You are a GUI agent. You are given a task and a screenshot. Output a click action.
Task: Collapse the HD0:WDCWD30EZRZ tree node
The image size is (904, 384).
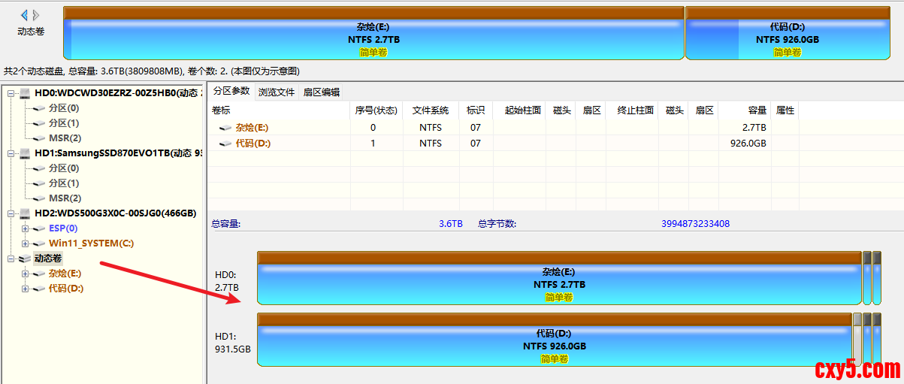point(11,93)
